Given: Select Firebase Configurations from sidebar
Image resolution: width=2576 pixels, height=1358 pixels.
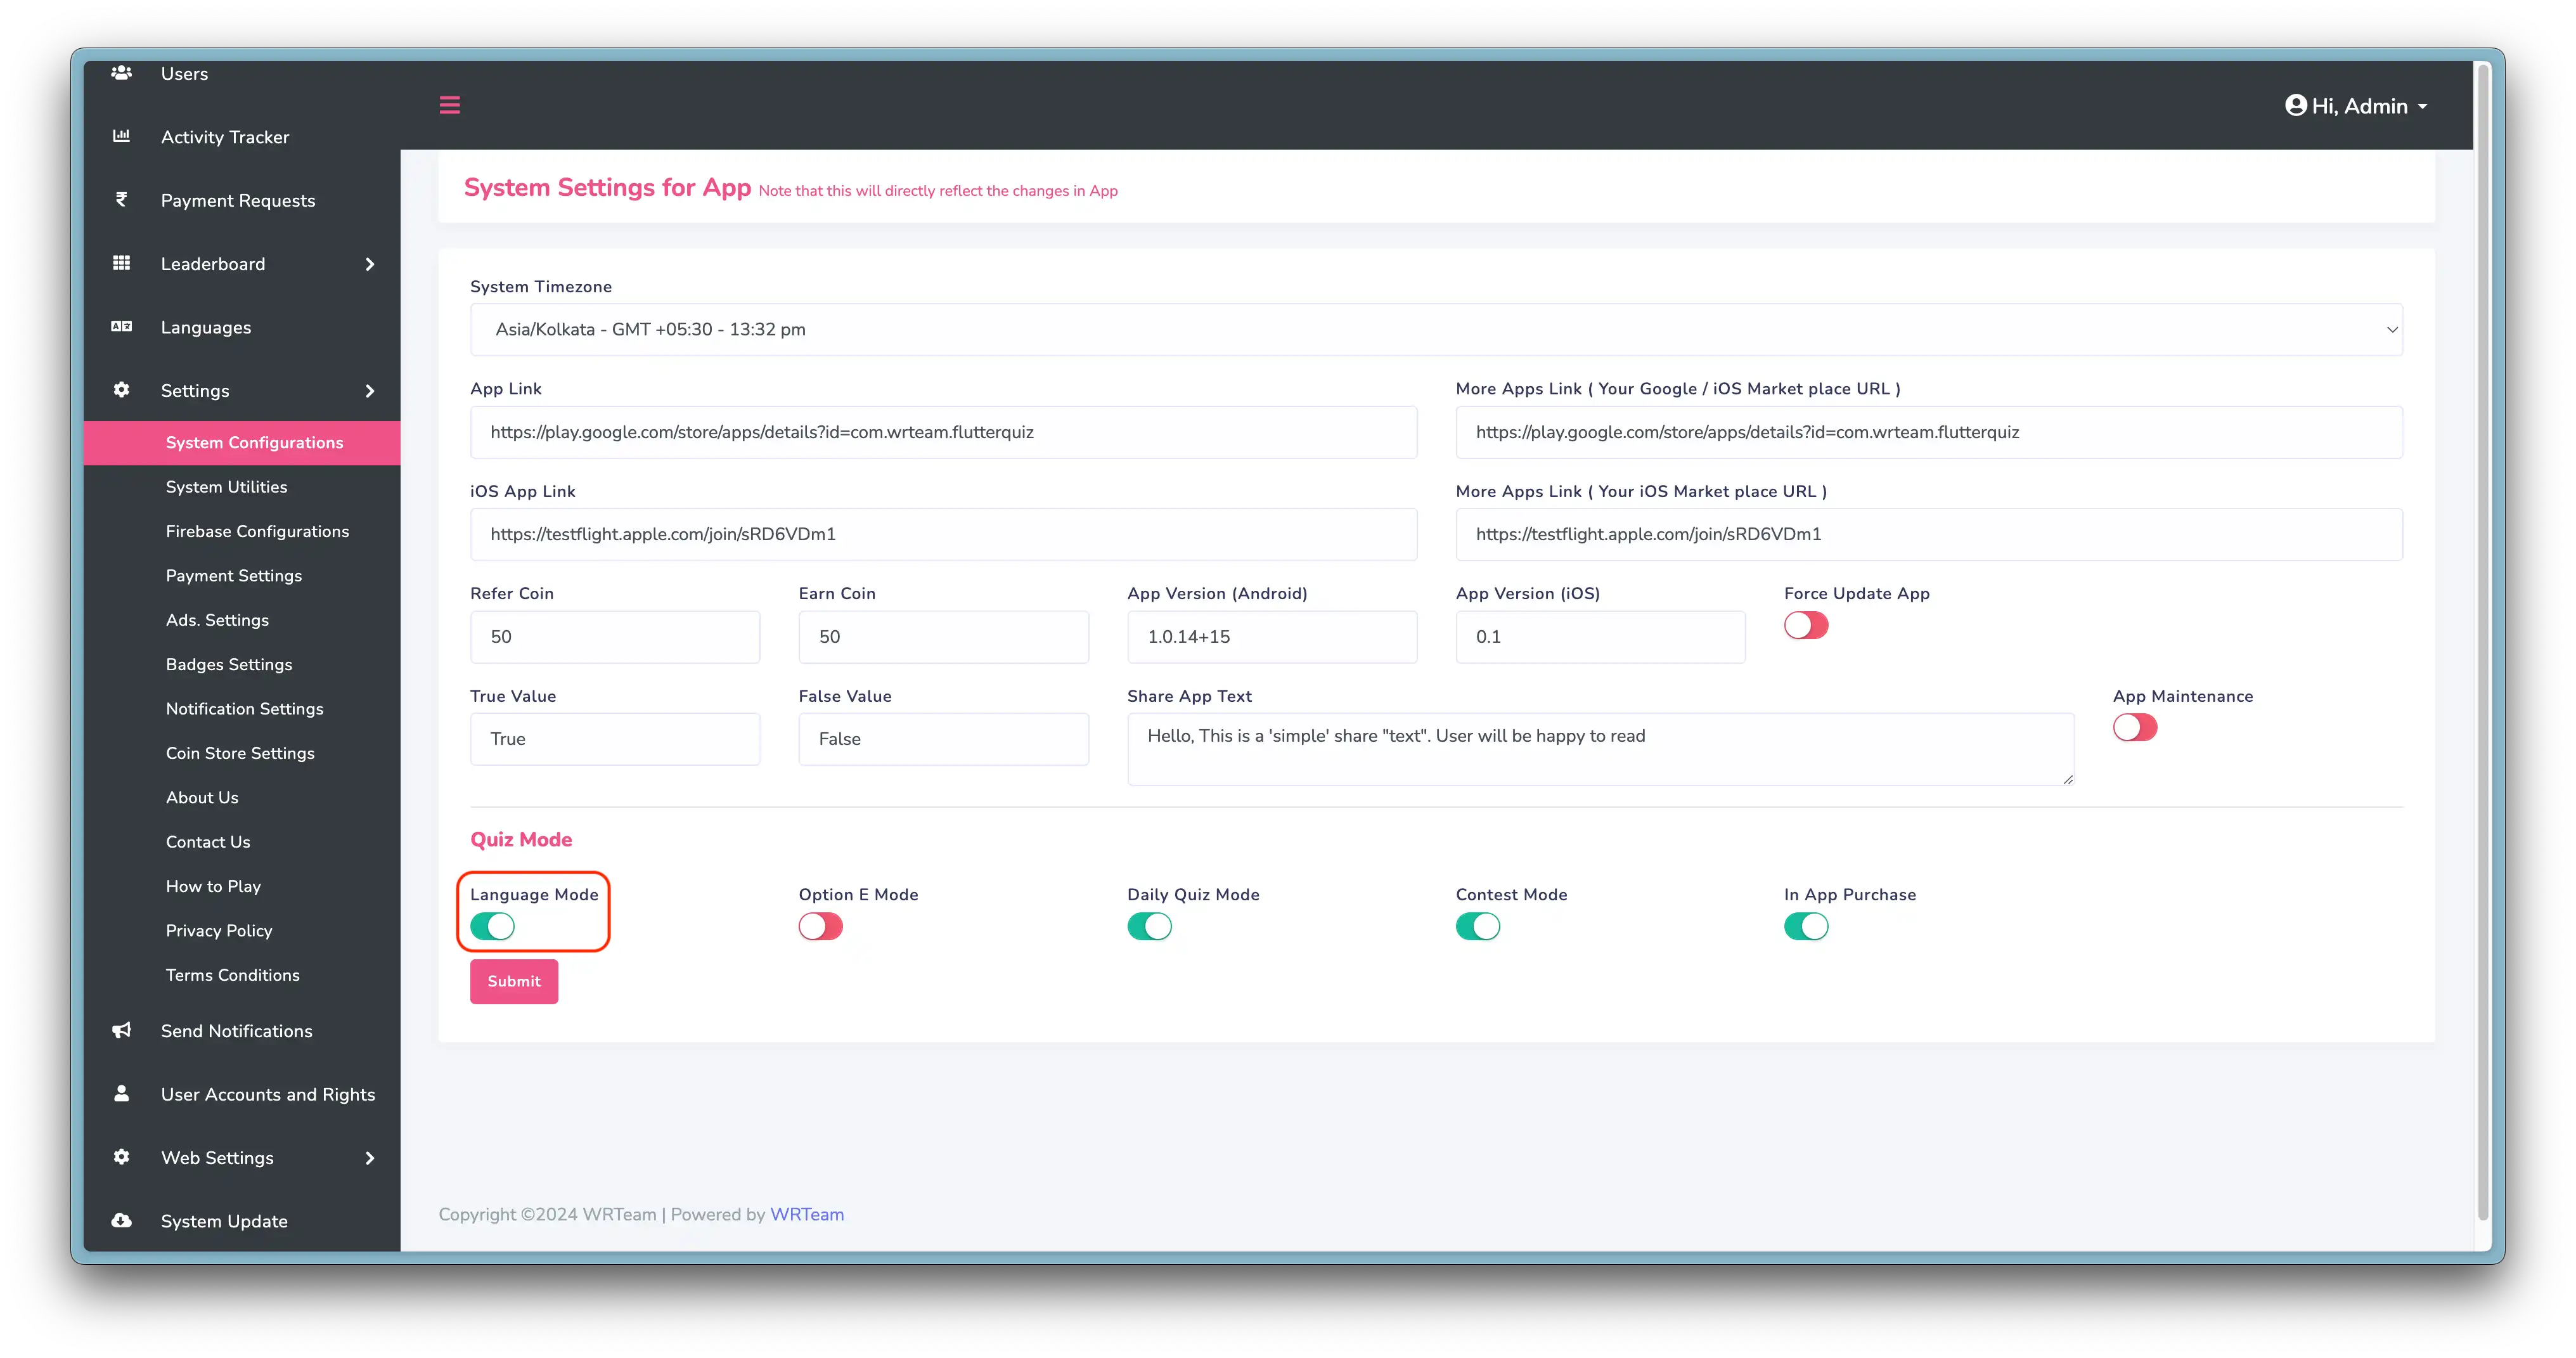Looking at the screenshot, I should 257,531.
